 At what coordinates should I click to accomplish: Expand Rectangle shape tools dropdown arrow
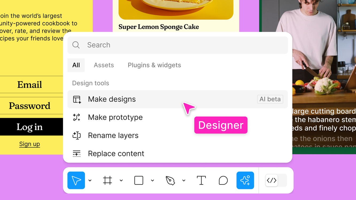click(x=152, y=181)
